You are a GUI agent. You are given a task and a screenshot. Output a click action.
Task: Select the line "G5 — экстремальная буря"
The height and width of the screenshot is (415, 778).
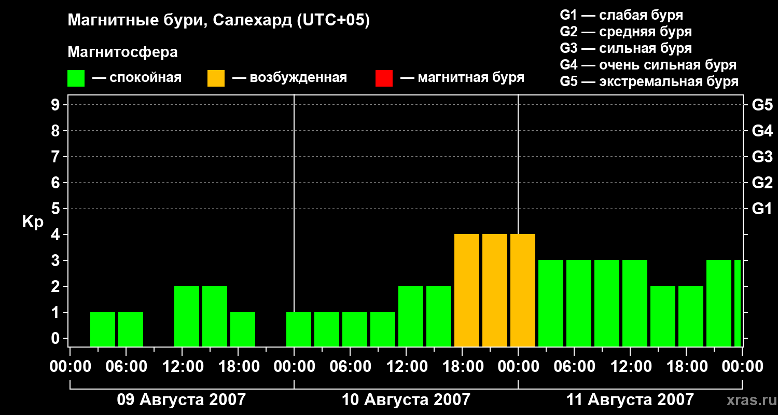[x=649, y=81]
